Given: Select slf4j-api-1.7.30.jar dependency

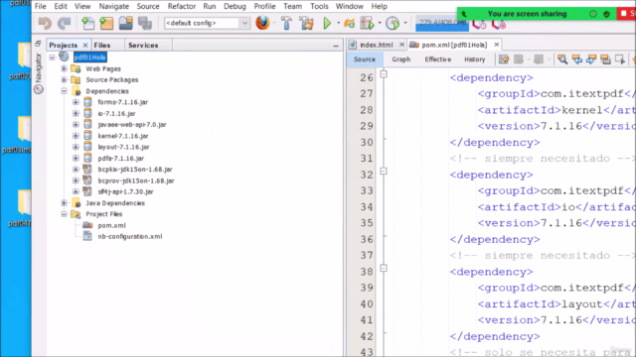Looking at the screenshot, I should pos(125,191).
